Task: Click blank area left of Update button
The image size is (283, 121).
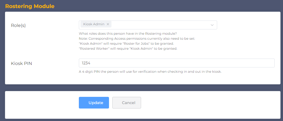Action: [x=41, y=103]
